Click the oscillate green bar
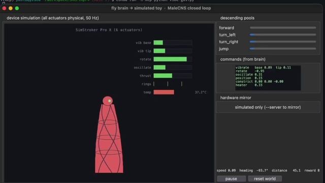Image resolution: width=325 pixels, height=183 pixels. click(159, 68)
